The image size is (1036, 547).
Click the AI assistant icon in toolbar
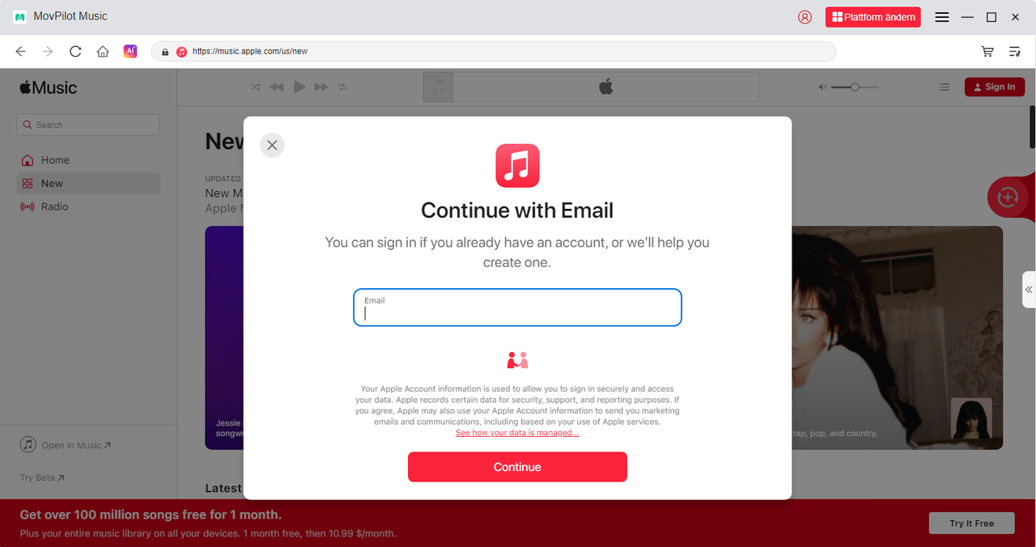point(130,51)
